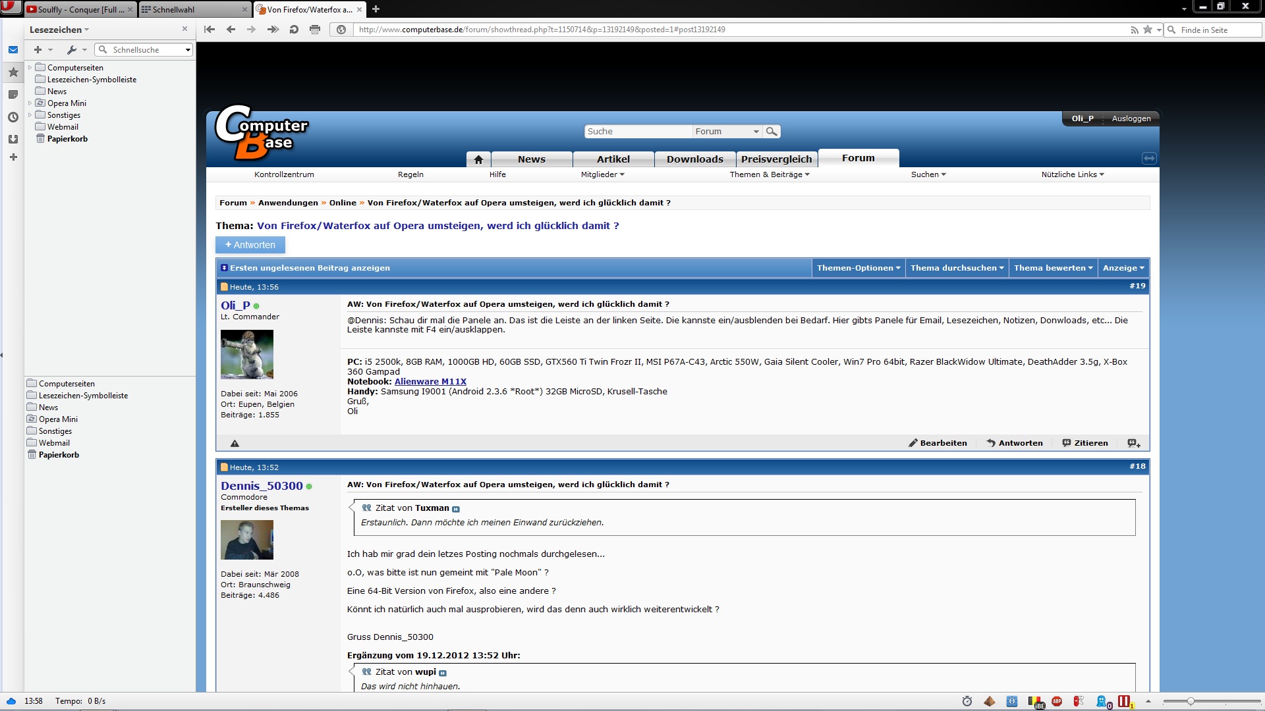Adjust the page zoom slider
The height and width of the screenshot is (711, 1265).
[x=1191, y=701]
